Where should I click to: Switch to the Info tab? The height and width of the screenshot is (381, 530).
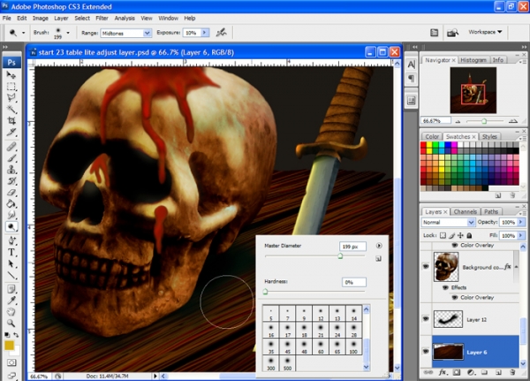[498, 60]
